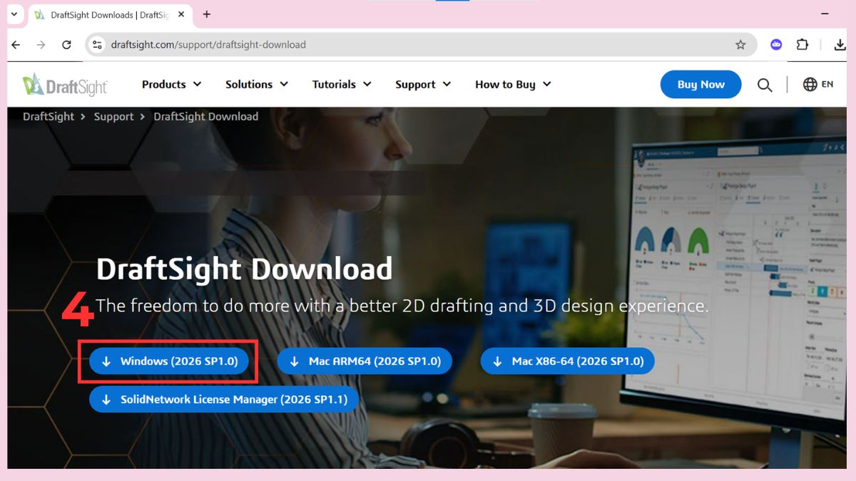Download SolidNetwork License Manager (2026 SP1.1)
Viewport: 856px width, 481px height.
[223, 399]
